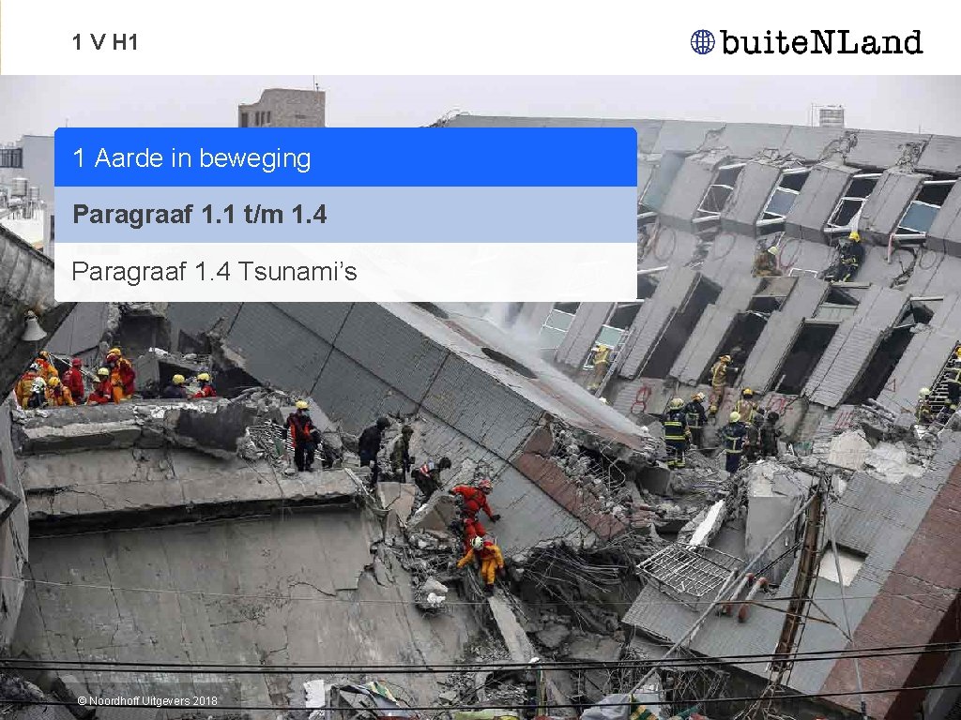The image size is (961, 720).
Task: Select the "Paragraaf 1.1 t/m 1.4" bar
Action: [x=345, y=215]
